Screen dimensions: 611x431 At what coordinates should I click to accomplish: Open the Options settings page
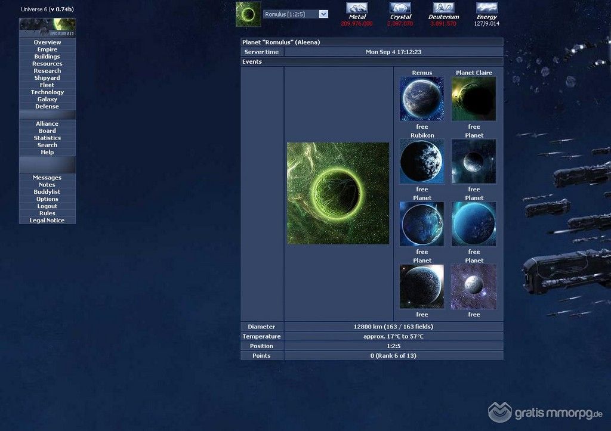(47, 199)
